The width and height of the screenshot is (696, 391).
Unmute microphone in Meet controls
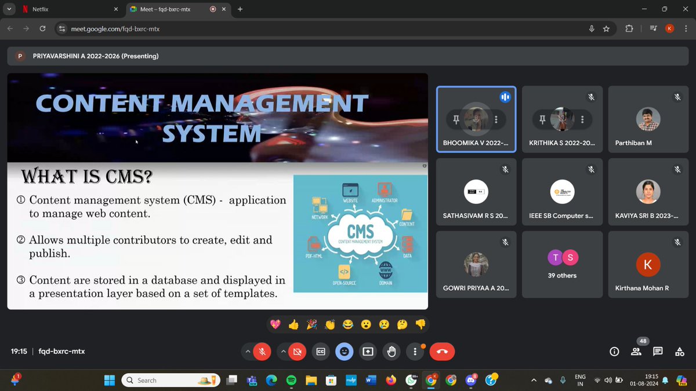click(x=262, y=351)
